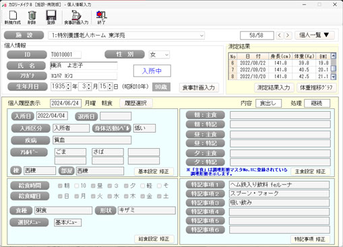The width and height of the screenshot is (343, 247).
Task: Click the 入所日 field 2022/04/04
Action: pyautogui.click(x=52, y=116)
